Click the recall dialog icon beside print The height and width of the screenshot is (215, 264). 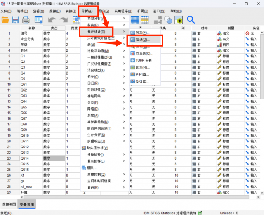38,20
